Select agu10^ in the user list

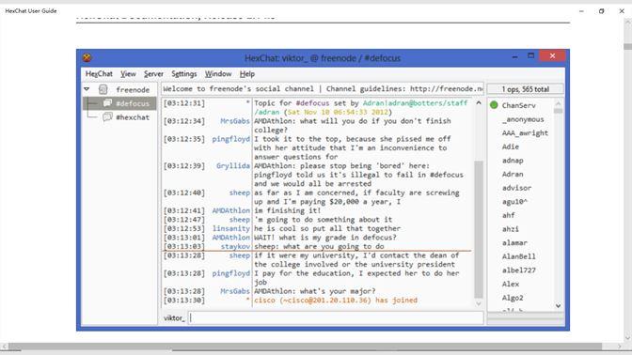(x=514, y=201)
